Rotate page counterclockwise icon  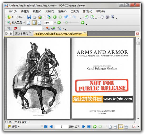point(87,17)
